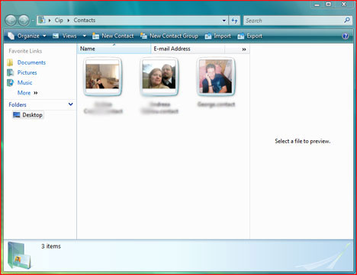Click the Views button
The image size is (357, 275).
click(65, 36)
